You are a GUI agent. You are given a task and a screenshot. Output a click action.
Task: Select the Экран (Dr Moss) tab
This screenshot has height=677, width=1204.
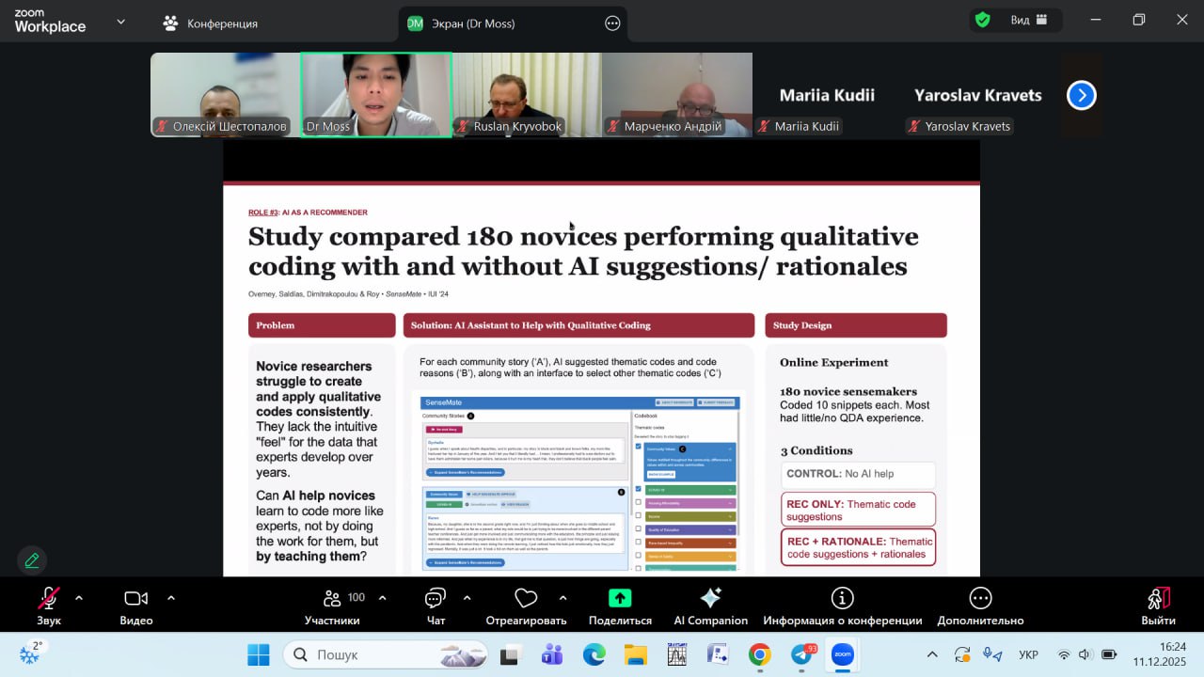click(472, 24)
